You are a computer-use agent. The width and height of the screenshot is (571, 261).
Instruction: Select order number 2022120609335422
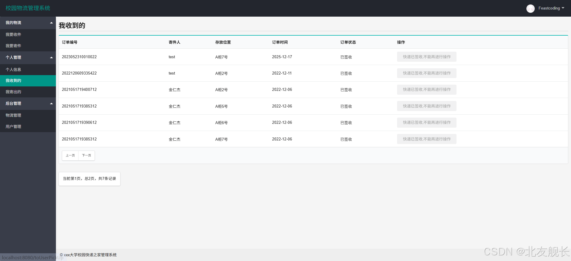pyautogui.click(x=79, y=73)
